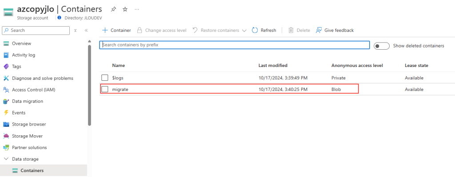
Task: Click the lock icon for Change access level
Action: pos(140,30)
